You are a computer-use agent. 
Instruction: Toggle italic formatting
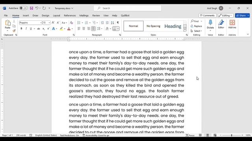(26, 29)
